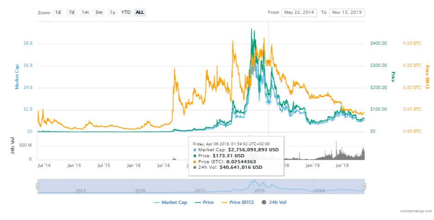This screenshot has width=434, height=220.
Task: Switch zoom to 1m
Action: (85, 12)
